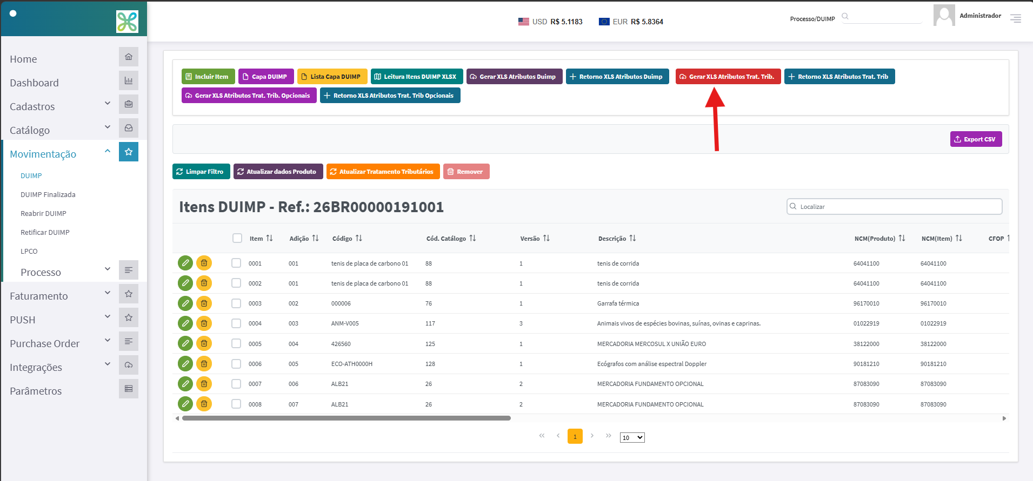
Task: Toggle the select-all checkbox in table header
Action: pyautogui.click(x=237, y=238)
